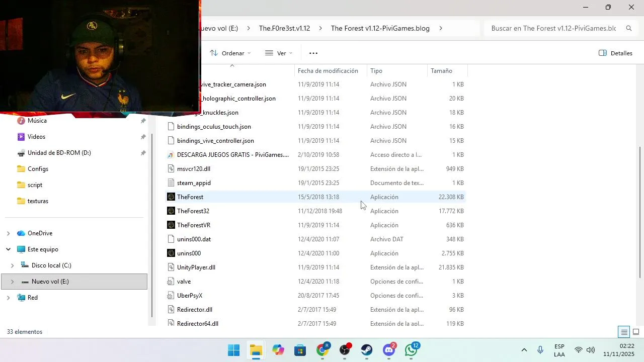Click the steam_appid text document icon
The width and height of the screenshot is (644, 362).
[x=171, y=183]
